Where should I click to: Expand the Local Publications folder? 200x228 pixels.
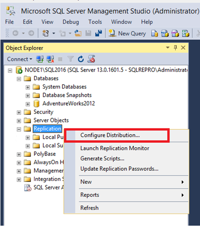(28, 138)
